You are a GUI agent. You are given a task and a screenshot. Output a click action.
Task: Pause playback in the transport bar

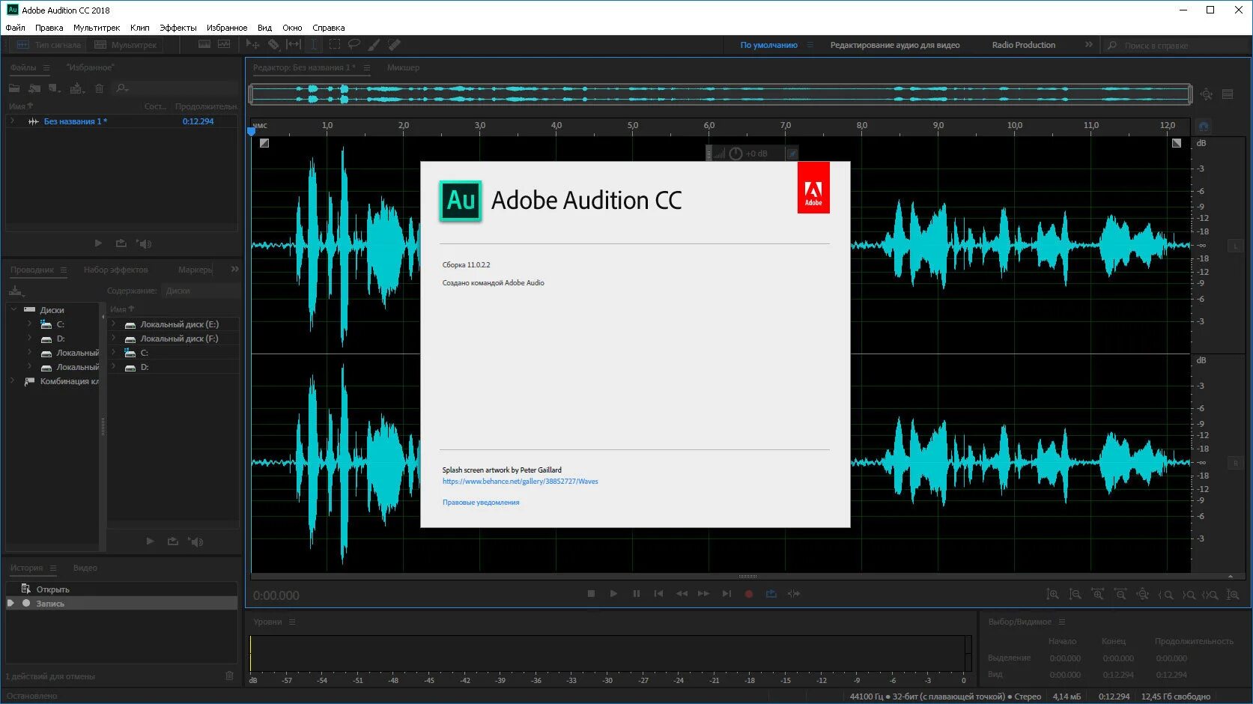(636, 594)
